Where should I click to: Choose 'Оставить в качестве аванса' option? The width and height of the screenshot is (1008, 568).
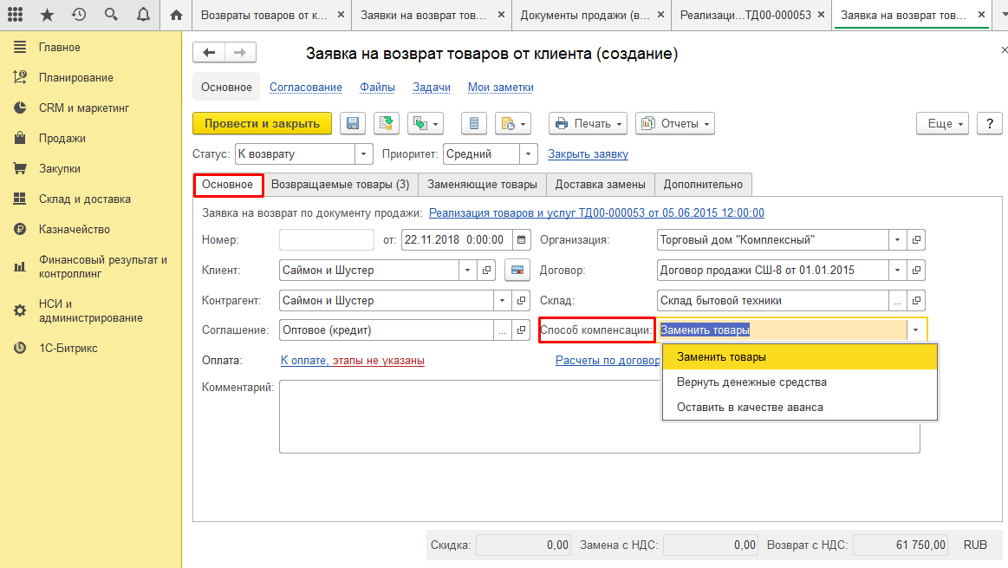[750, 408]
